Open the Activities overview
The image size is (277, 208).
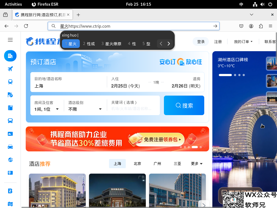(13, 4)
